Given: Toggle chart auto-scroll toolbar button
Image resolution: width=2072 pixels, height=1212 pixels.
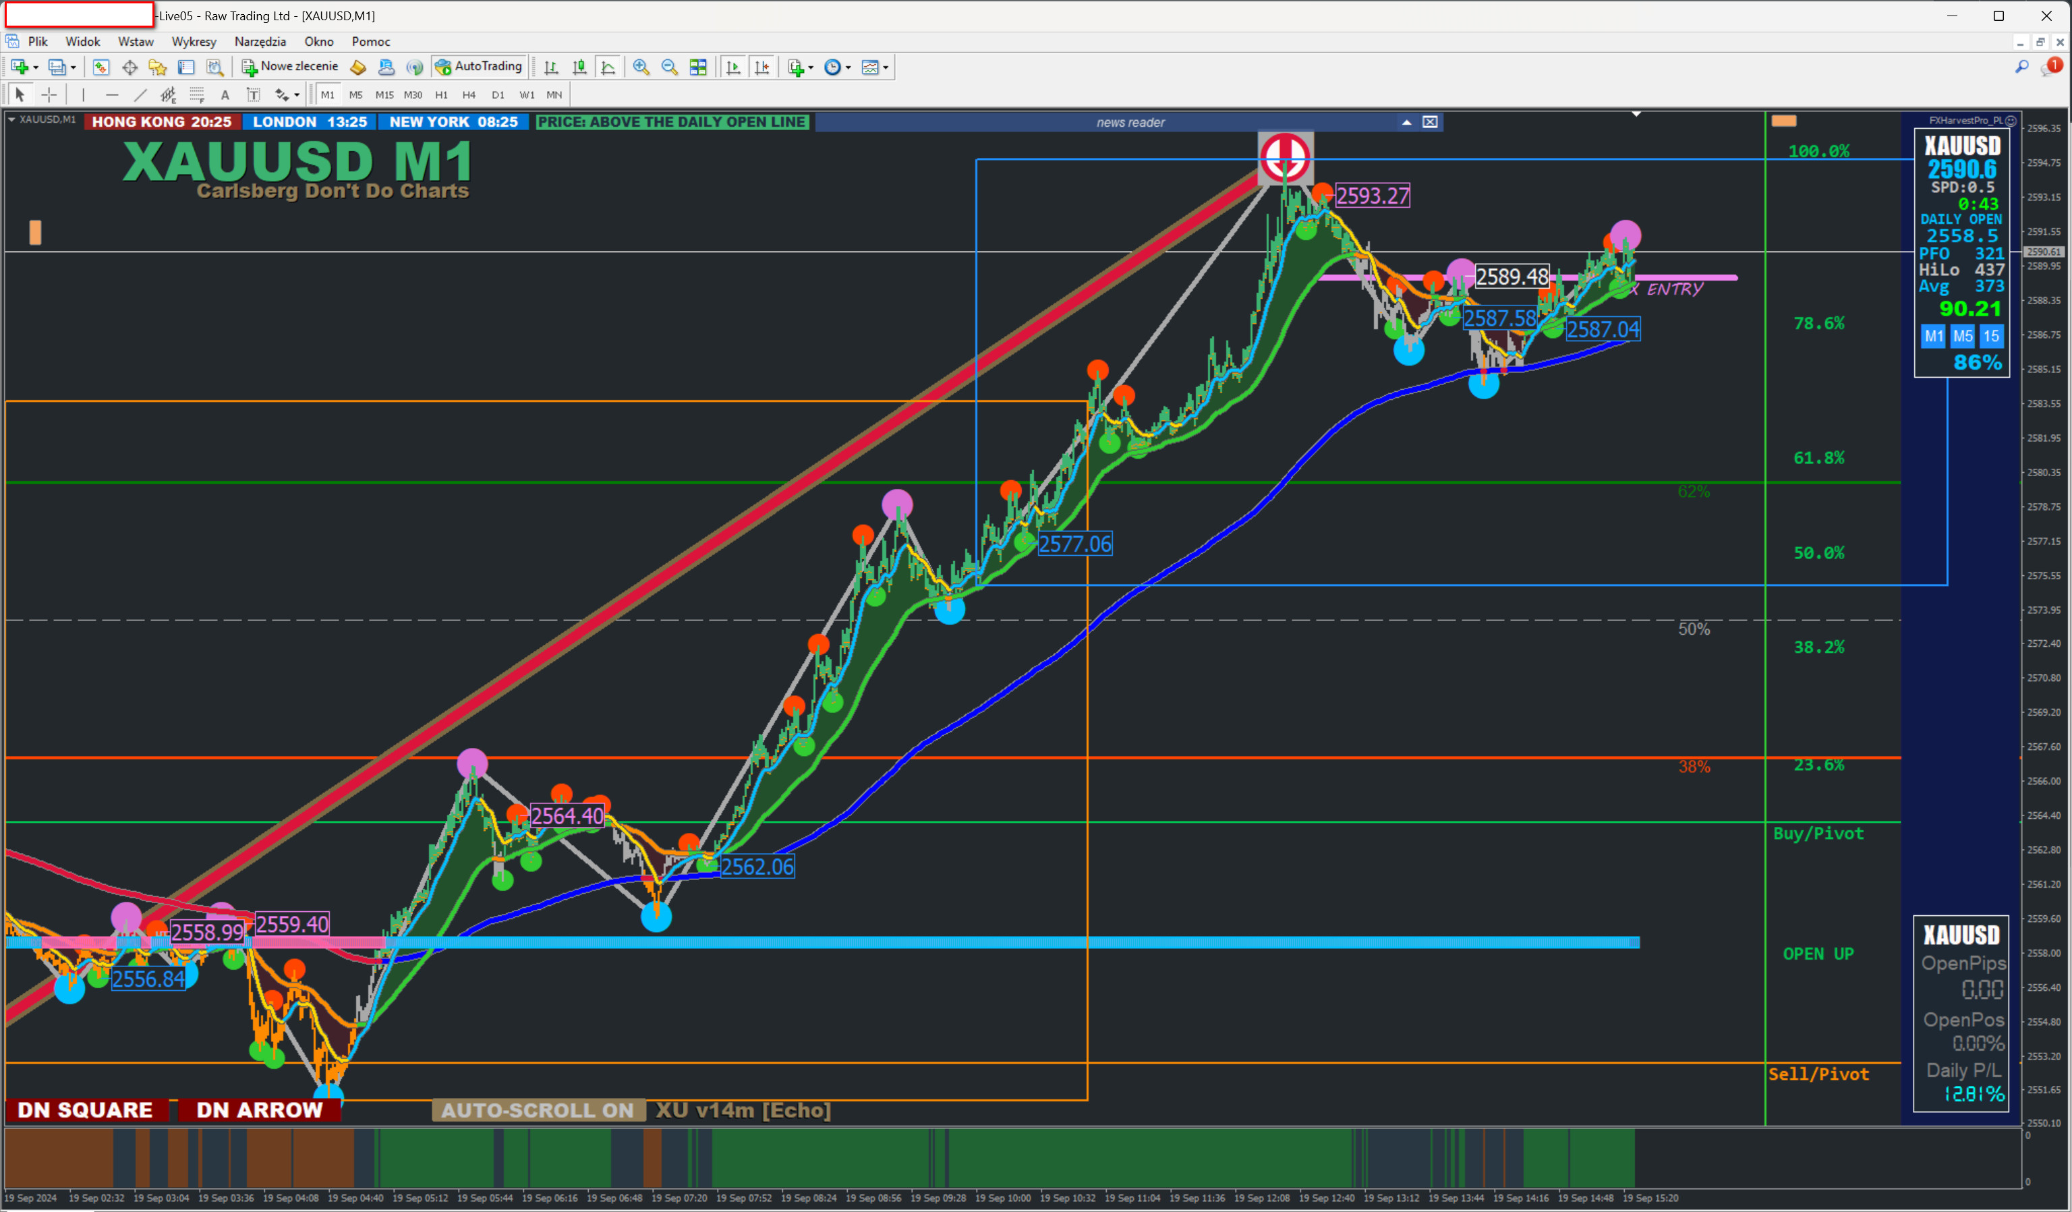Looking at the screenshot, I should point(733,67).
